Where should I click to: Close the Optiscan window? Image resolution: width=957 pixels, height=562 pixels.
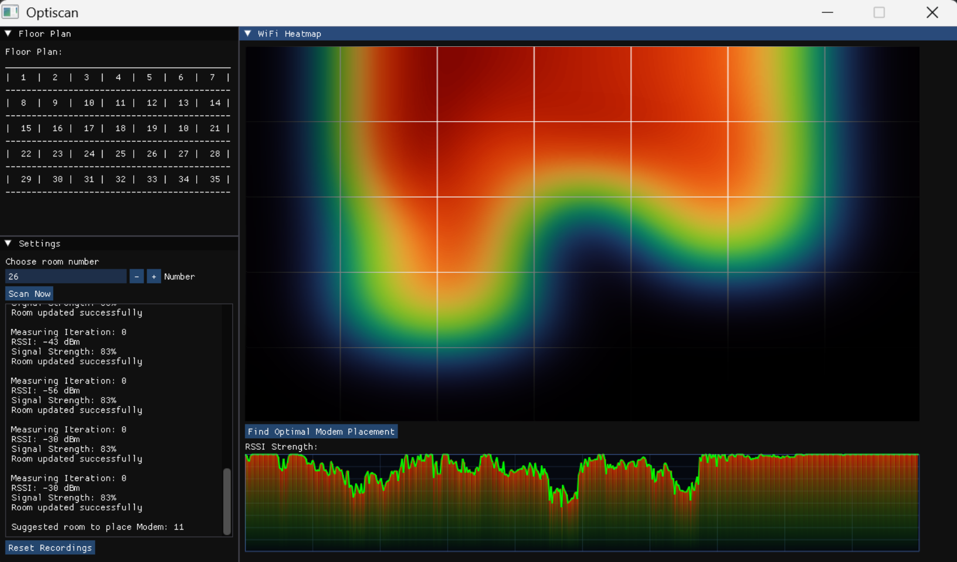(932, 12)
